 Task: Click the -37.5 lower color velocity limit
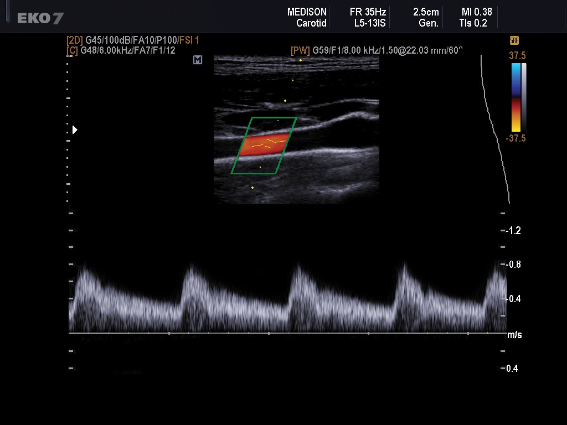pyautogui.click(x=516, y=138)
